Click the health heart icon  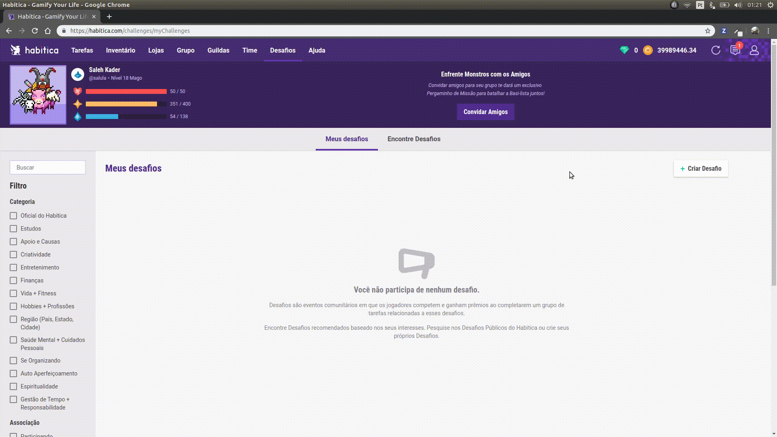click(78, 91)
